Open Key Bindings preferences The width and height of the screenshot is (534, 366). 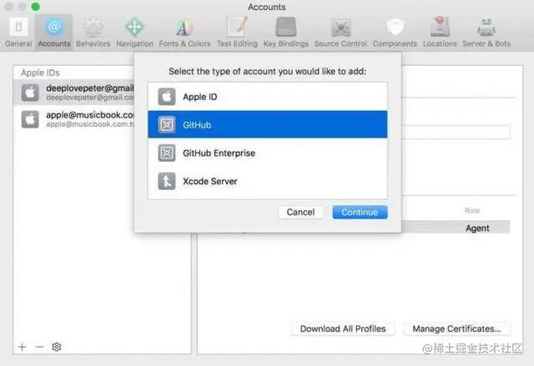285,33
